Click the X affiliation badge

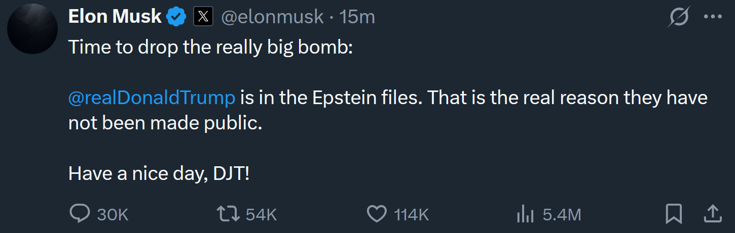tap(203, 17)
